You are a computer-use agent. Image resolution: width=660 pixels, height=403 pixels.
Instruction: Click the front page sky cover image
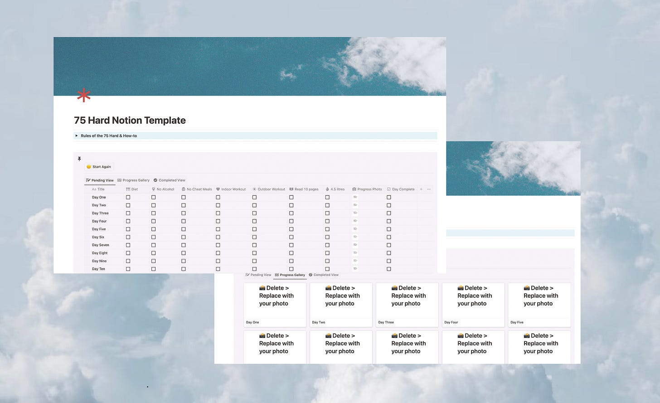[x=250, y=66]
